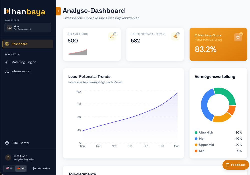Click Abmelden to log out
Screen dimensions: 250x175
(x=41, y=168)
